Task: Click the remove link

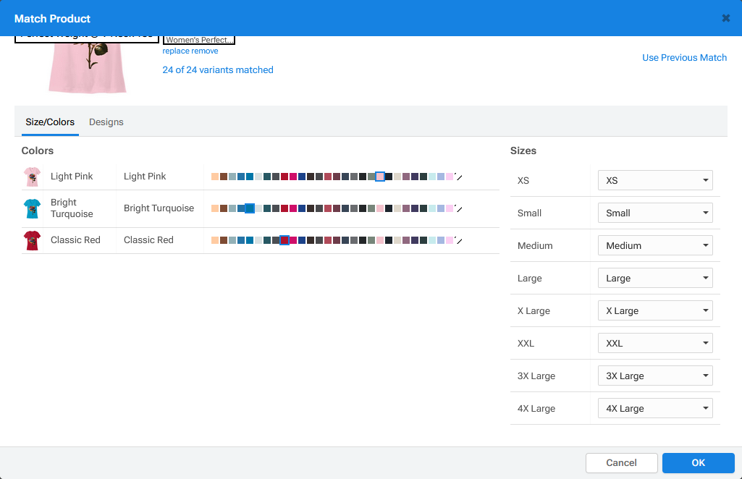Action: (x=206, y=51)
